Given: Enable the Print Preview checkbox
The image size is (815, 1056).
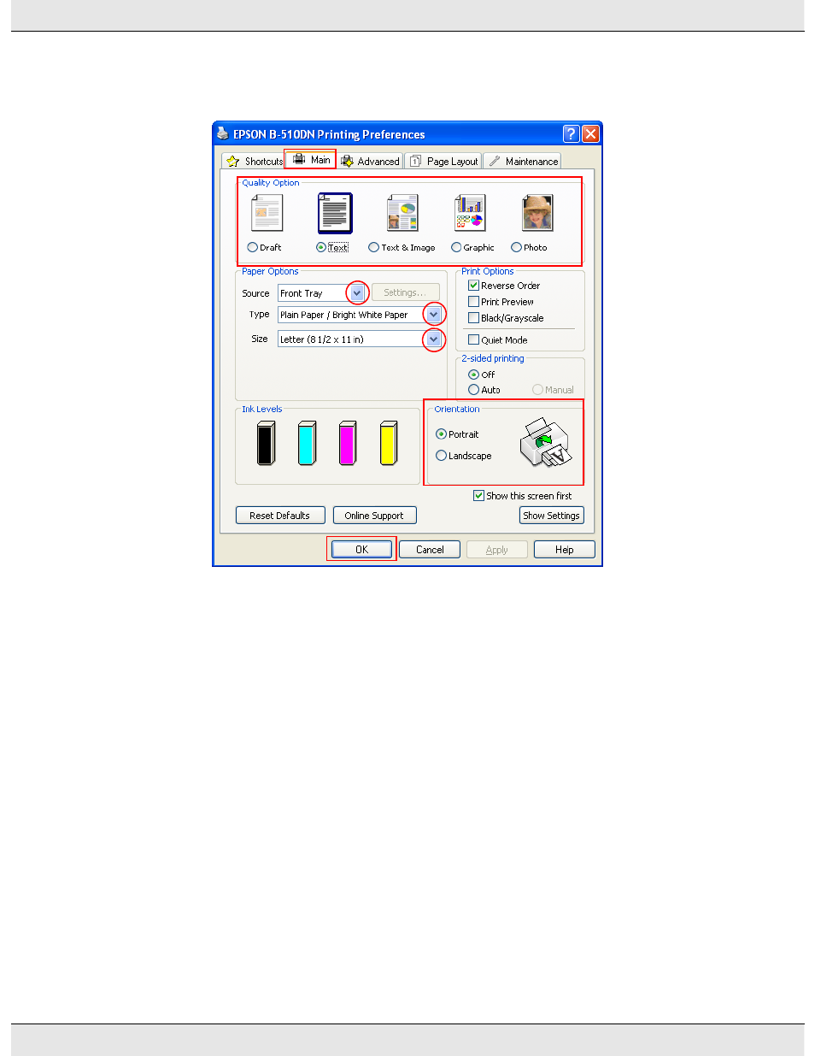Looking at the screenshot, I should point(473,302).
